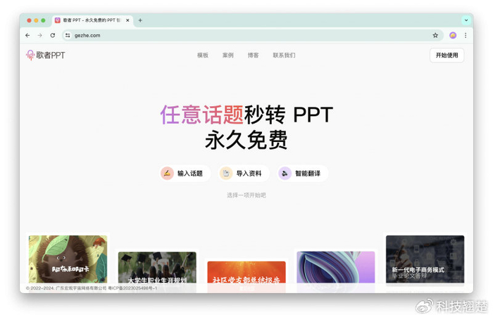Open the 阿布和阿卡 template thumbnail
Viewport: 493px width, 319px height.
[68, 259]
